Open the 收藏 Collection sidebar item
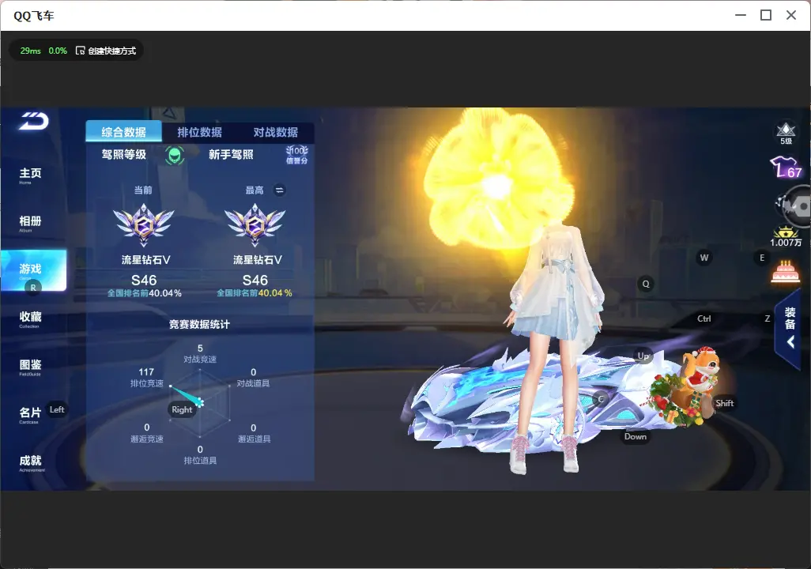 tap(30, 319)
